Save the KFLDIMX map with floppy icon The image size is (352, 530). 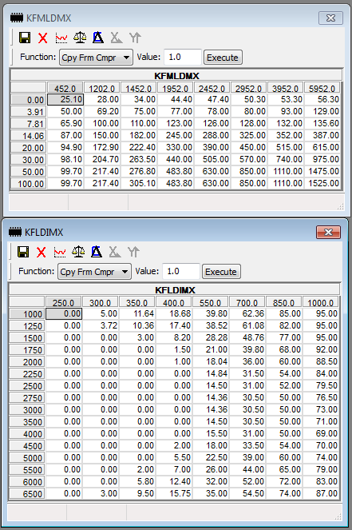tap(23, 252)
